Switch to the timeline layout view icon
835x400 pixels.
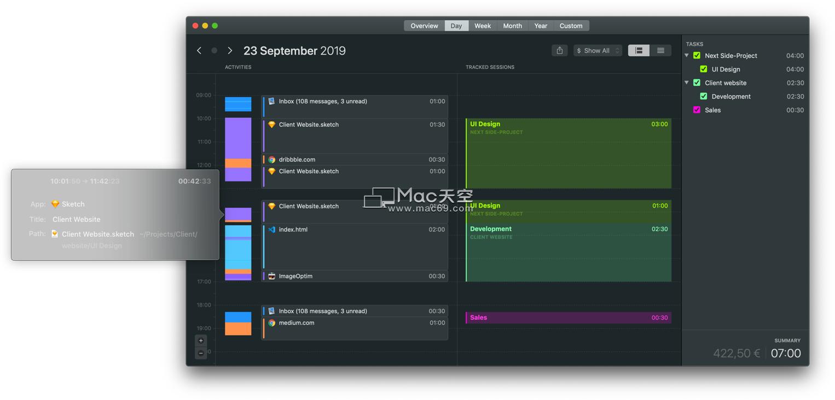click(x=639, y=51)
